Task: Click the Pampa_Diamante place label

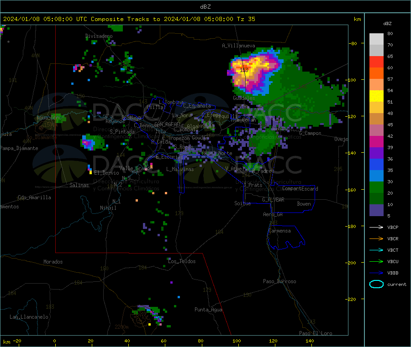Action: pos(19,148)
